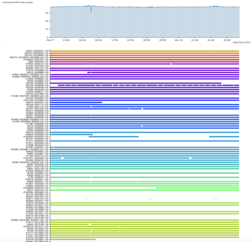Click probe label '#1001139 | AS43380 | UA'
252x242 pixels.
tap(36, 100)
